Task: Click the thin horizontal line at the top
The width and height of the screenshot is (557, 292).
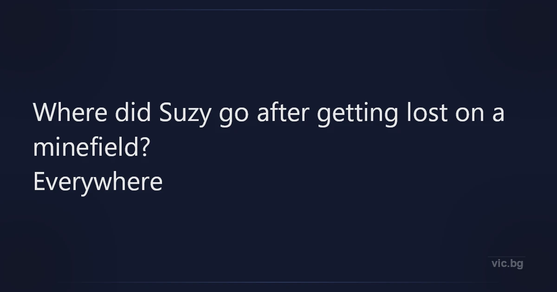Action: click(x=278, y=9)
